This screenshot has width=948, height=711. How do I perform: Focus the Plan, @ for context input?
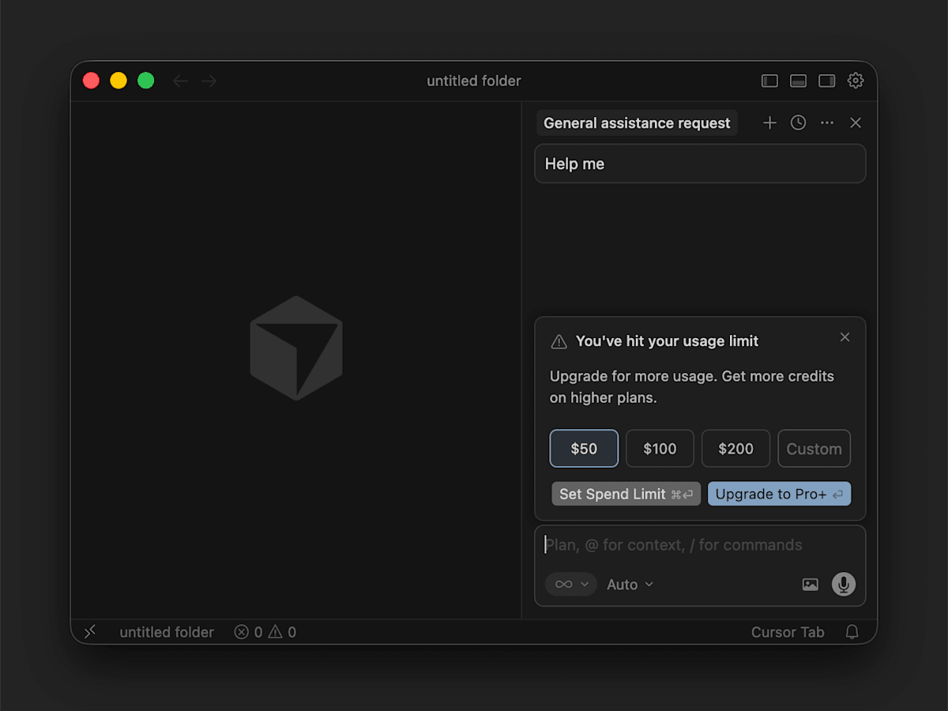(x=700, y=545)
